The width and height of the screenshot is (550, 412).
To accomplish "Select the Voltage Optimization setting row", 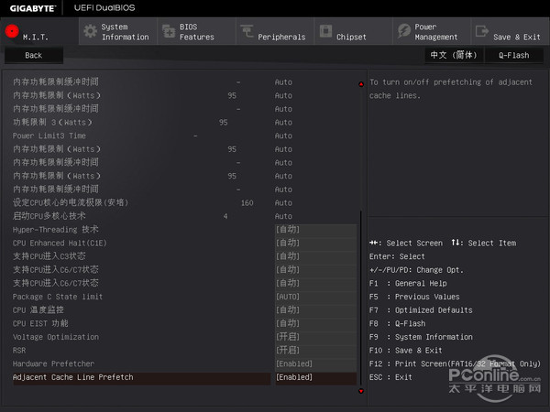I will (x=137, y=337).
